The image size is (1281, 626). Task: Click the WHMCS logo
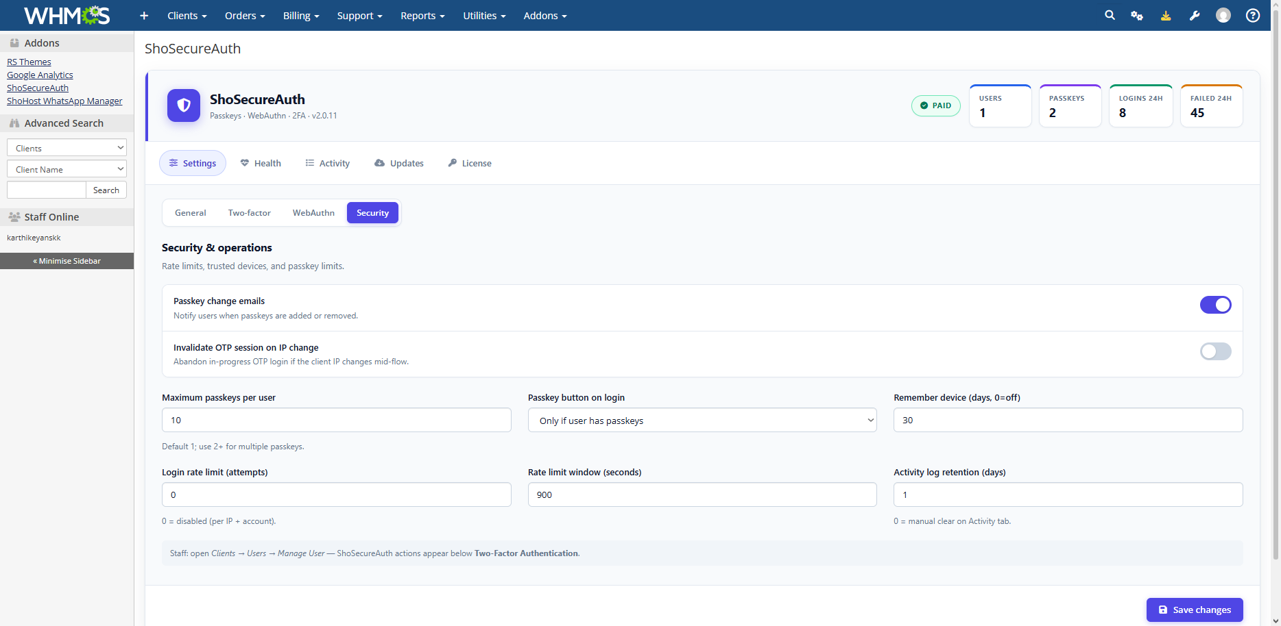[x=67, y=15]
